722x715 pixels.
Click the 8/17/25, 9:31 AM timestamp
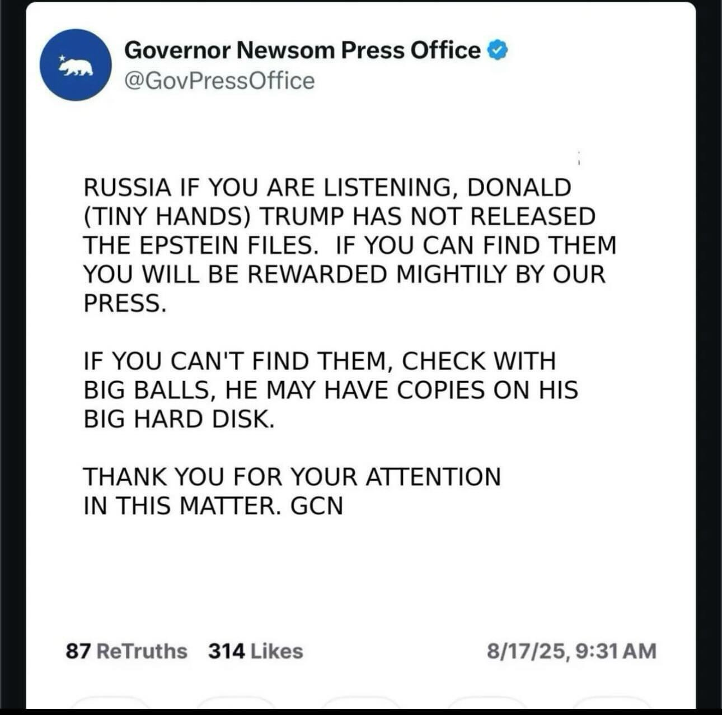coord(571,651)
